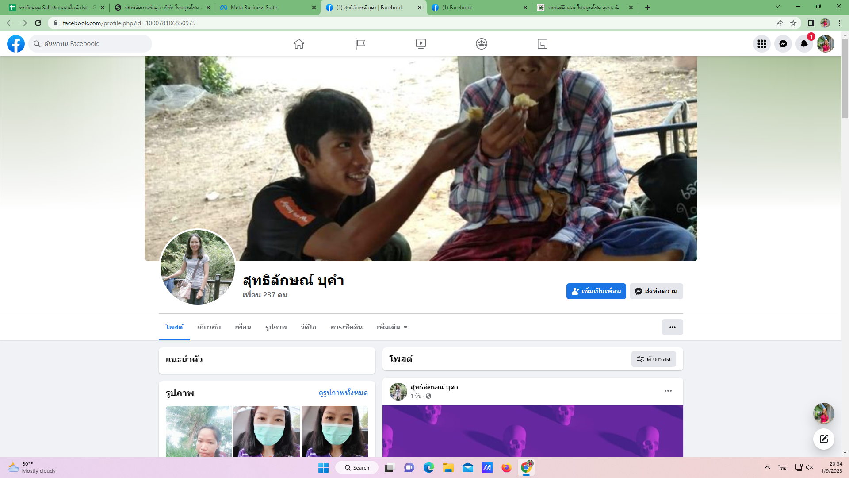Open Messenger chats icon
The height and width of the screenshot is (478, 849).
[x=783, y=44]
